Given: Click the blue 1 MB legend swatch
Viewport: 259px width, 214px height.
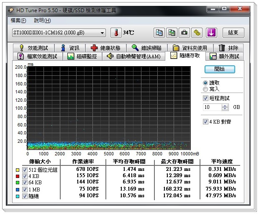Looking at the screenshot, I should [x=18, y=190].
